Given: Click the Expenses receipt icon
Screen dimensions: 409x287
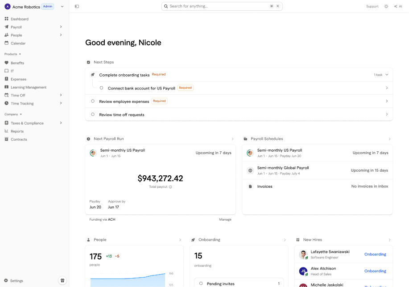Looking at the screenshot, I should coord(7,79).
